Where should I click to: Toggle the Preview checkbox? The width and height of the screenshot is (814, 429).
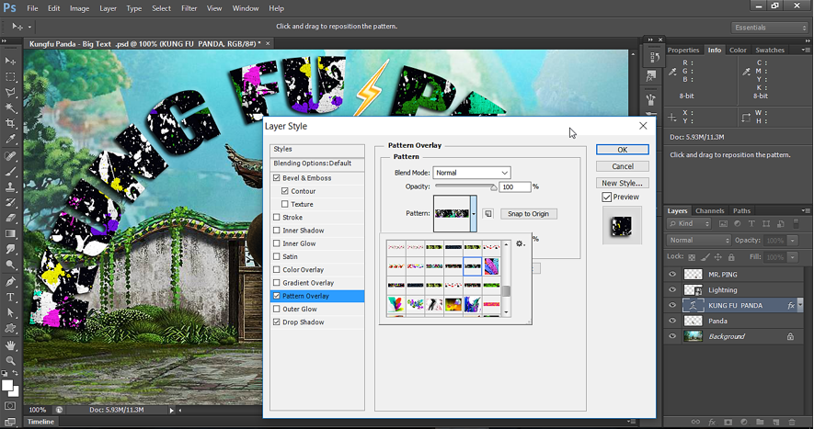click(606, 198)
